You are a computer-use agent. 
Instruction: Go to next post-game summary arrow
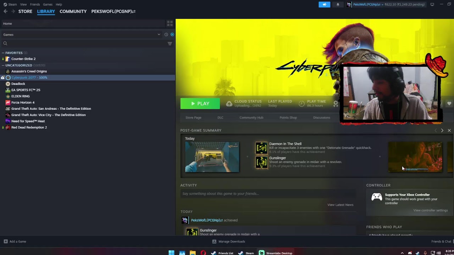442,130
